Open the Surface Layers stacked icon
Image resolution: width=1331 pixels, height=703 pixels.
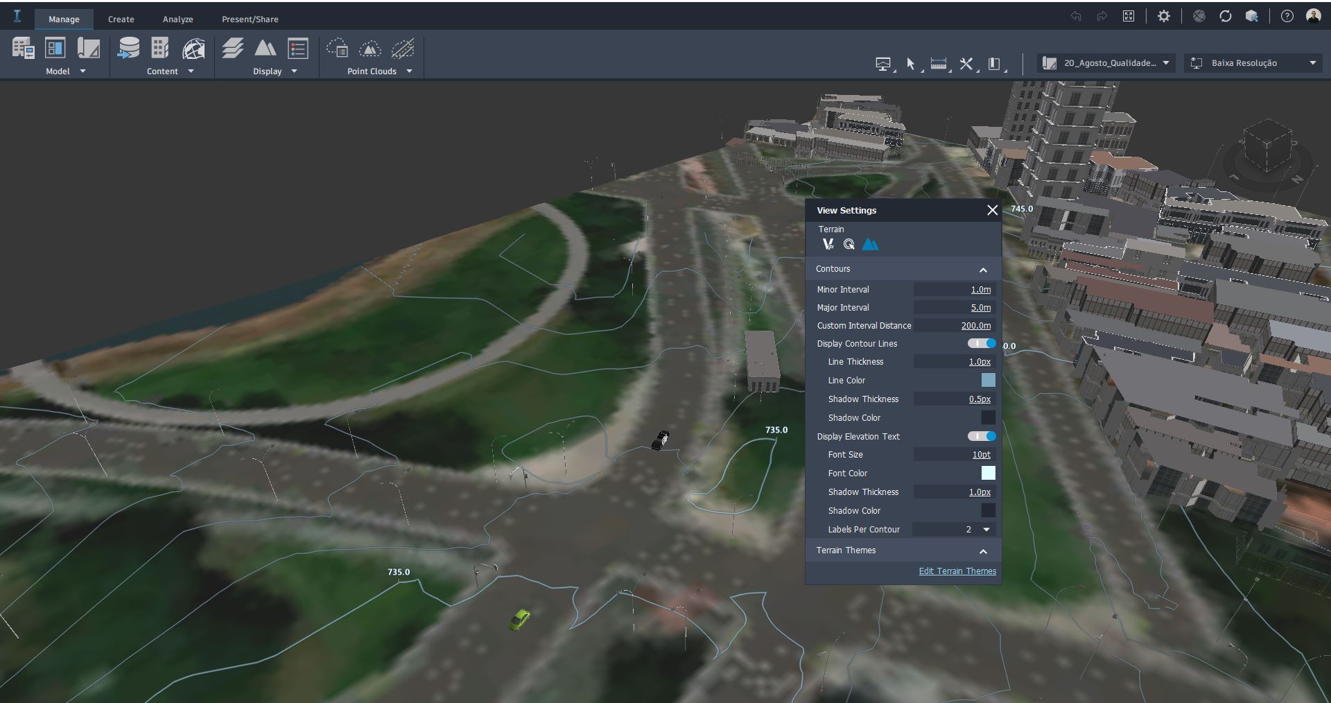pyautogui.click(x=232, y=49)
